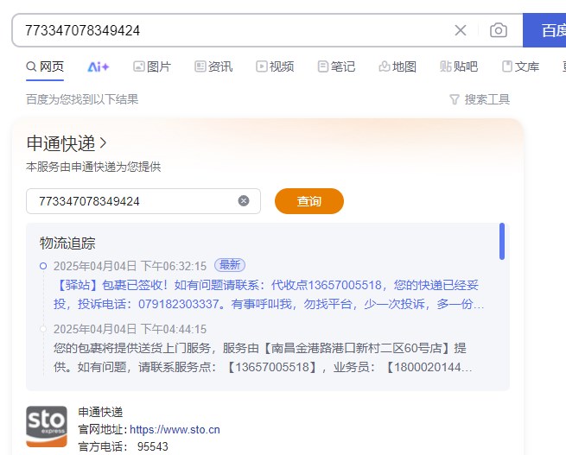Click the orange 查询 button
Image resolution: width=566 pixels, height=455 pixels.
pyautogui.click(x=309, y=201)
